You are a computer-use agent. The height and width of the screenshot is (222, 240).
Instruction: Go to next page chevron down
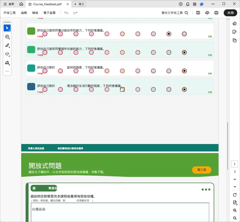[x=234, y=187]
